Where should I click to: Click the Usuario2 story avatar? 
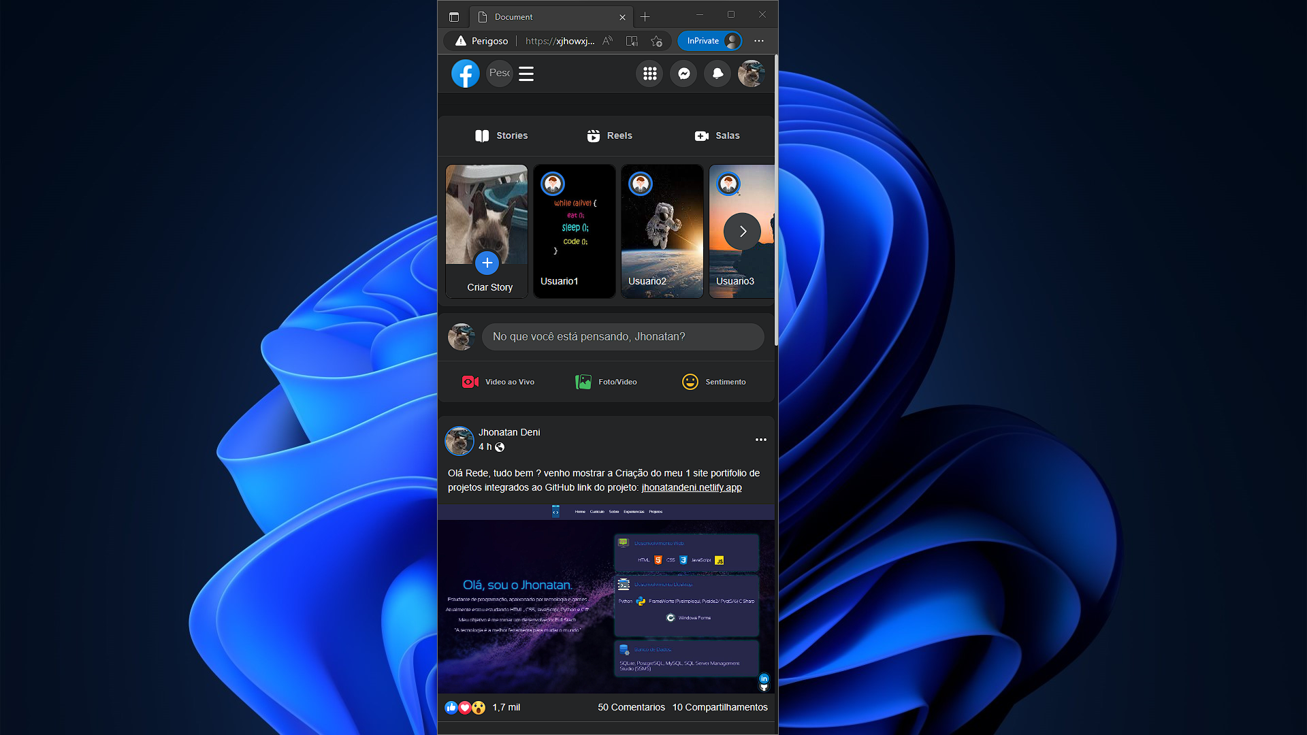click(641, 184)
